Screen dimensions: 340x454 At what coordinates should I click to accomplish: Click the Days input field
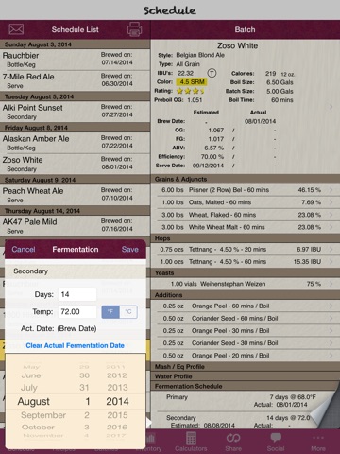coord(77,294)
